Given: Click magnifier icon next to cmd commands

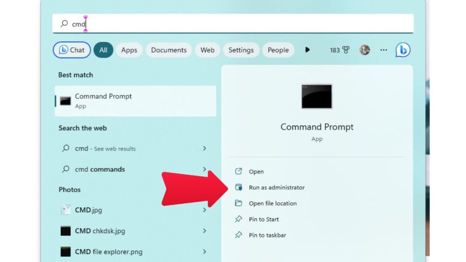Looking at the screenshot, I should [x=66, y=169].
